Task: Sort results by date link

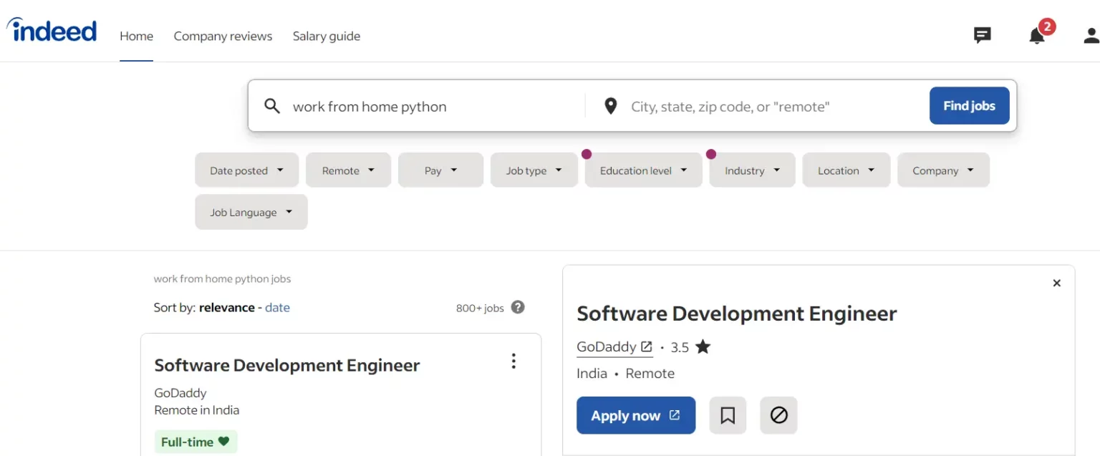Action: 277,308
